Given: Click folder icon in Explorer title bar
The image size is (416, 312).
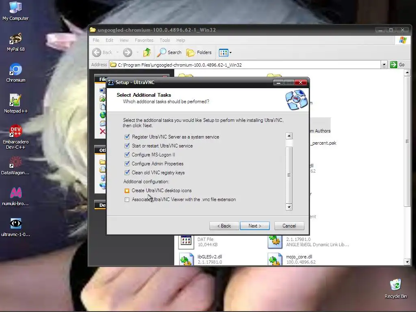Looking at the screenshot, I should [x=93, y=30].
